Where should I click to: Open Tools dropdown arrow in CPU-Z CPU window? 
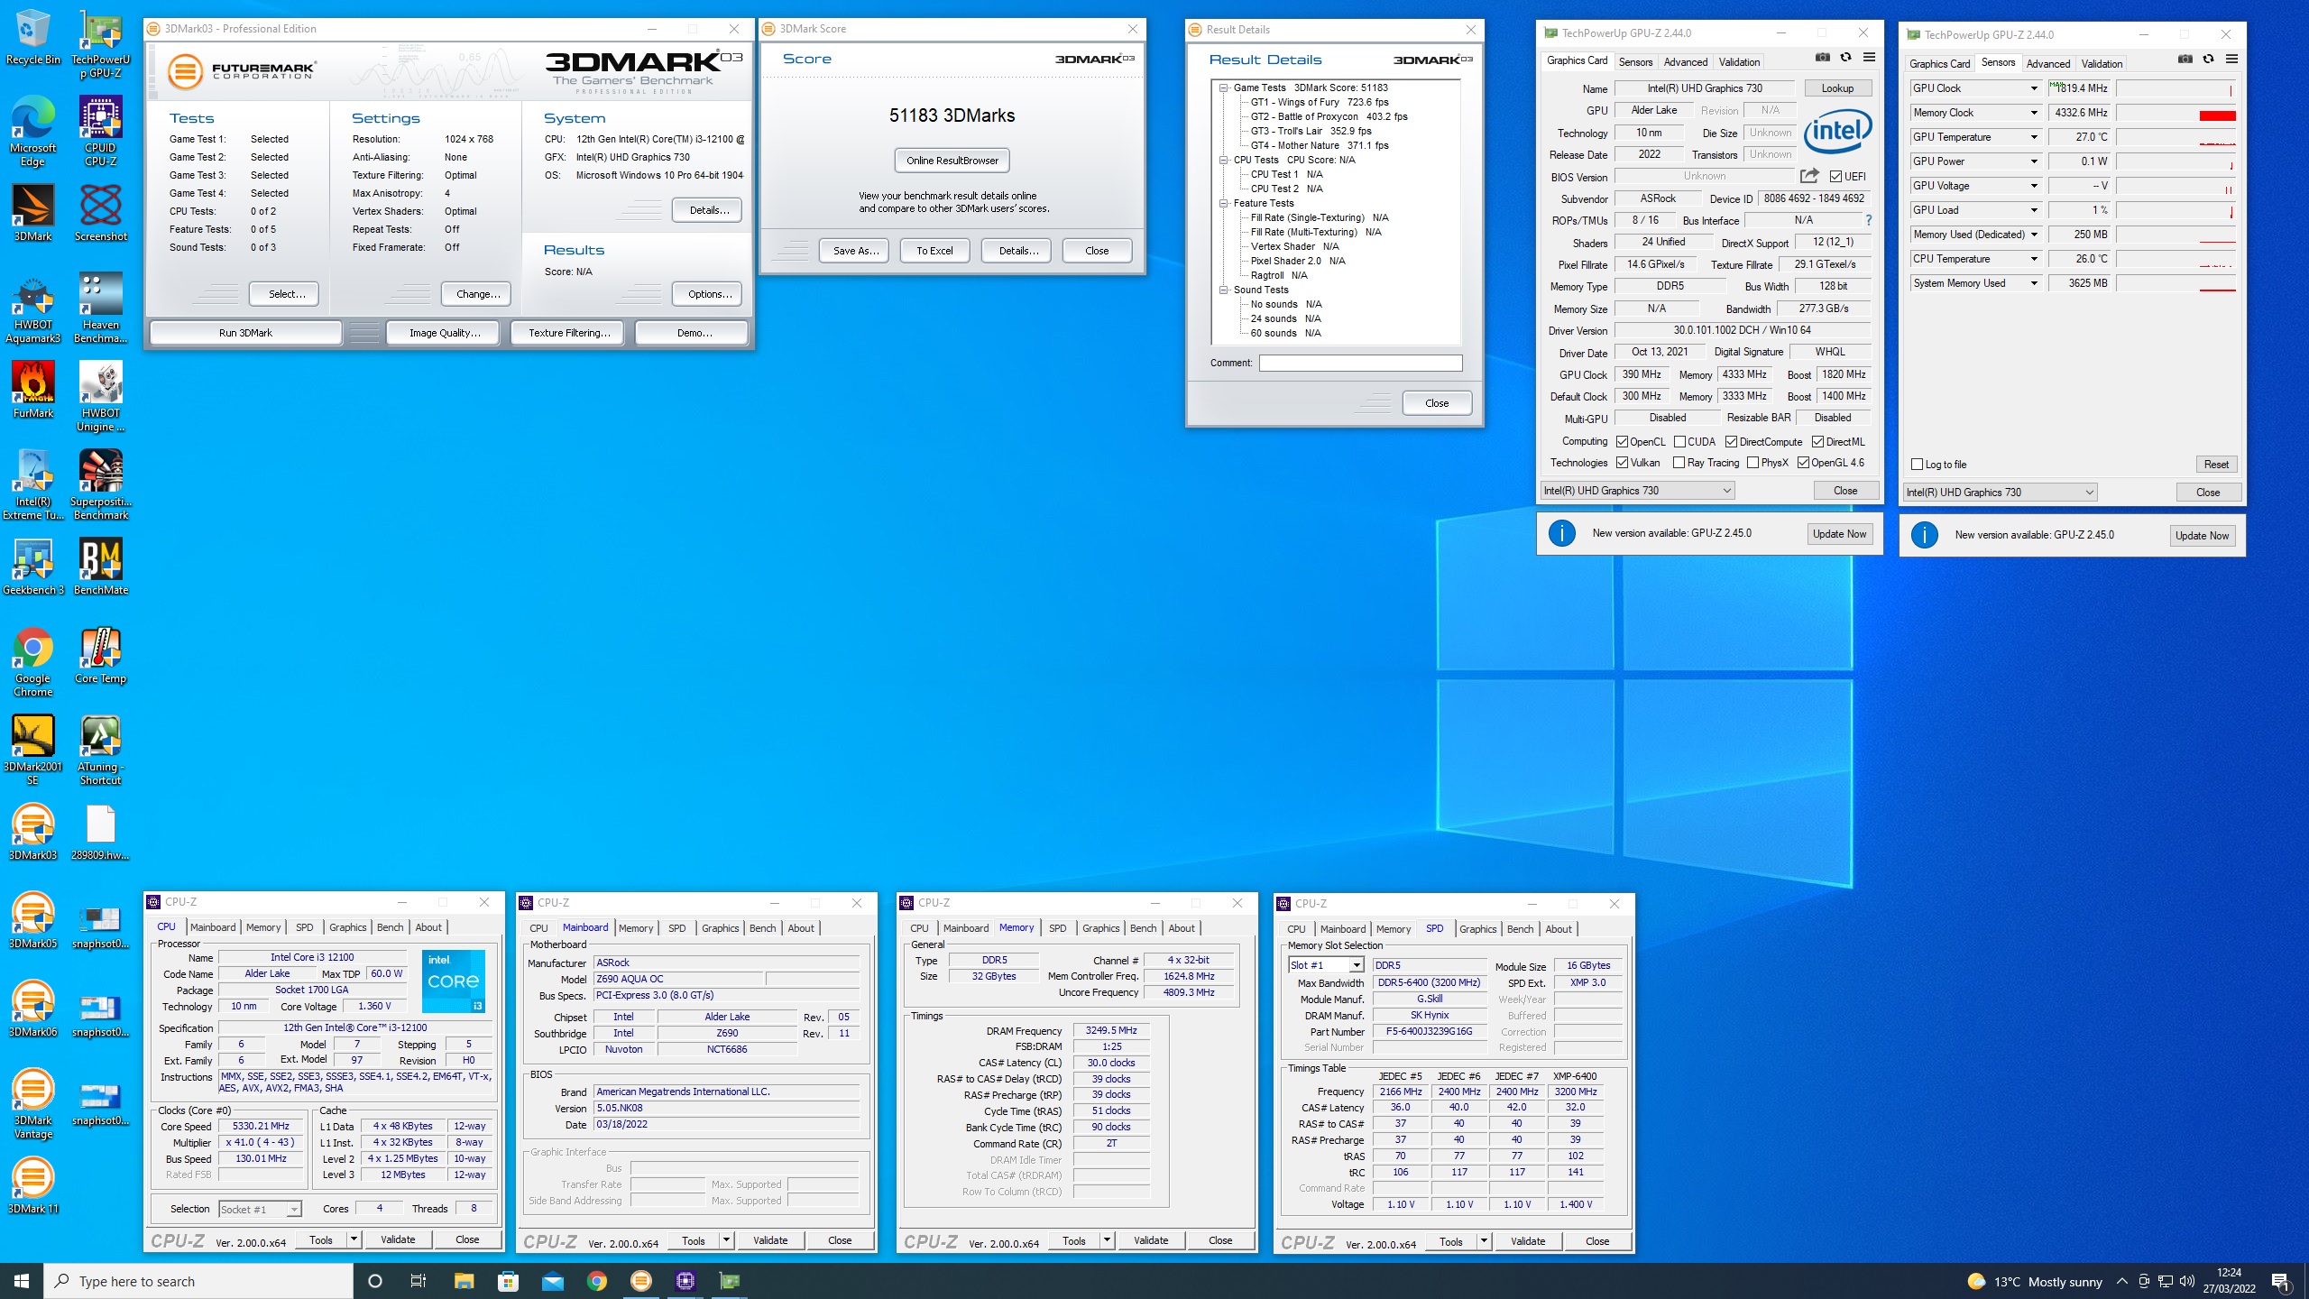pyautogui.click(x=354, y=1239)
